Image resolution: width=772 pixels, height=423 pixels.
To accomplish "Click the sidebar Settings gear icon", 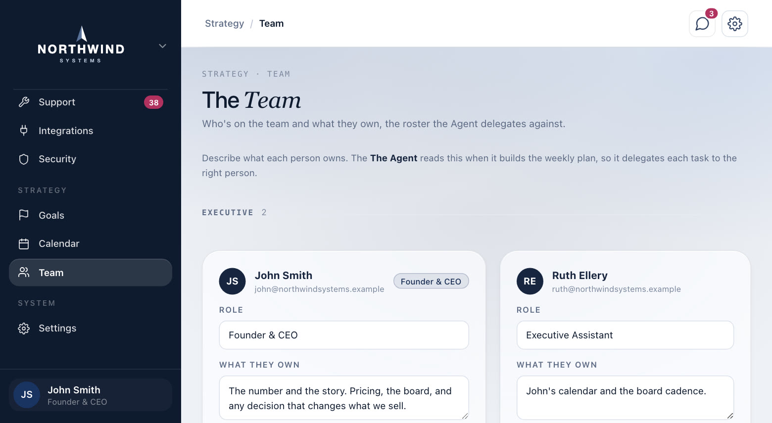I will [24, 328].
